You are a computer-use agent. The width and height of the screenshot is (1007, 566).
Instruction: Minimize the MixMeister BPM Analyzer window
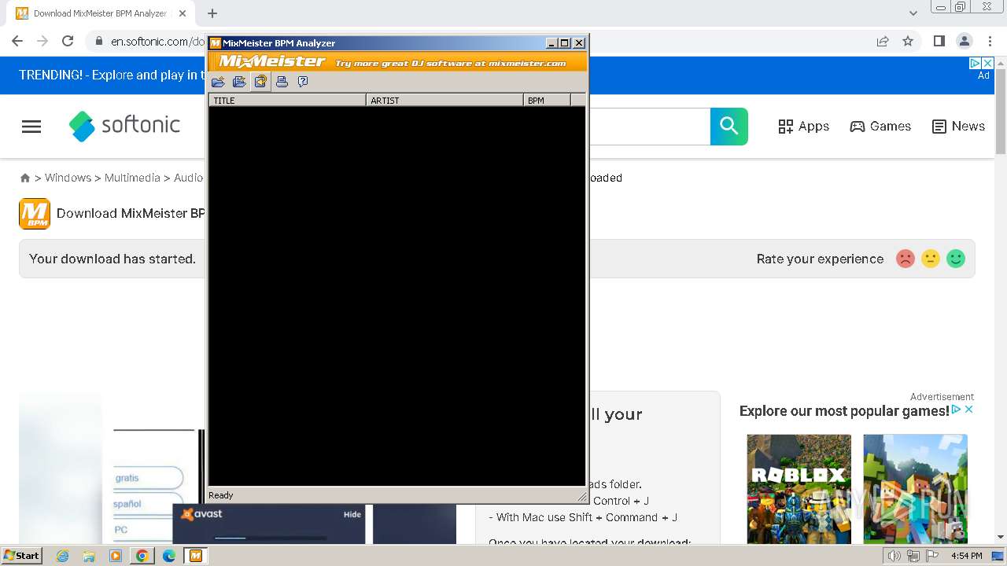(x=551, y=43)
